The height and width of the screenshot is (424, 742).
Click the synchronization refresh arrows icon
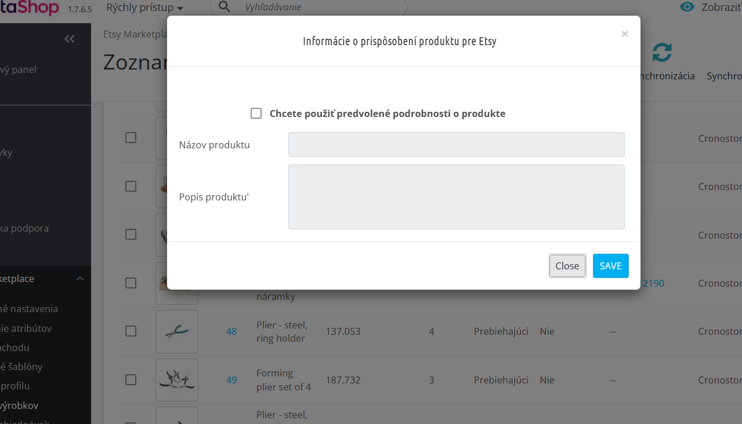[662, 53]
